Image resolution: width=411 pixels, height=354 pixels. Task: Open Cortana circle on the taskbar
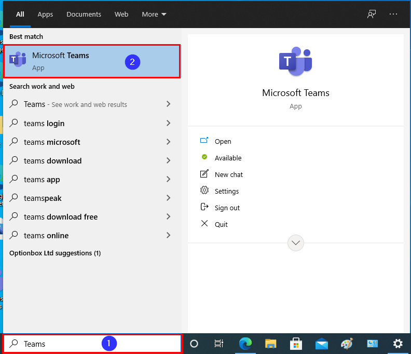coord(194,344)
